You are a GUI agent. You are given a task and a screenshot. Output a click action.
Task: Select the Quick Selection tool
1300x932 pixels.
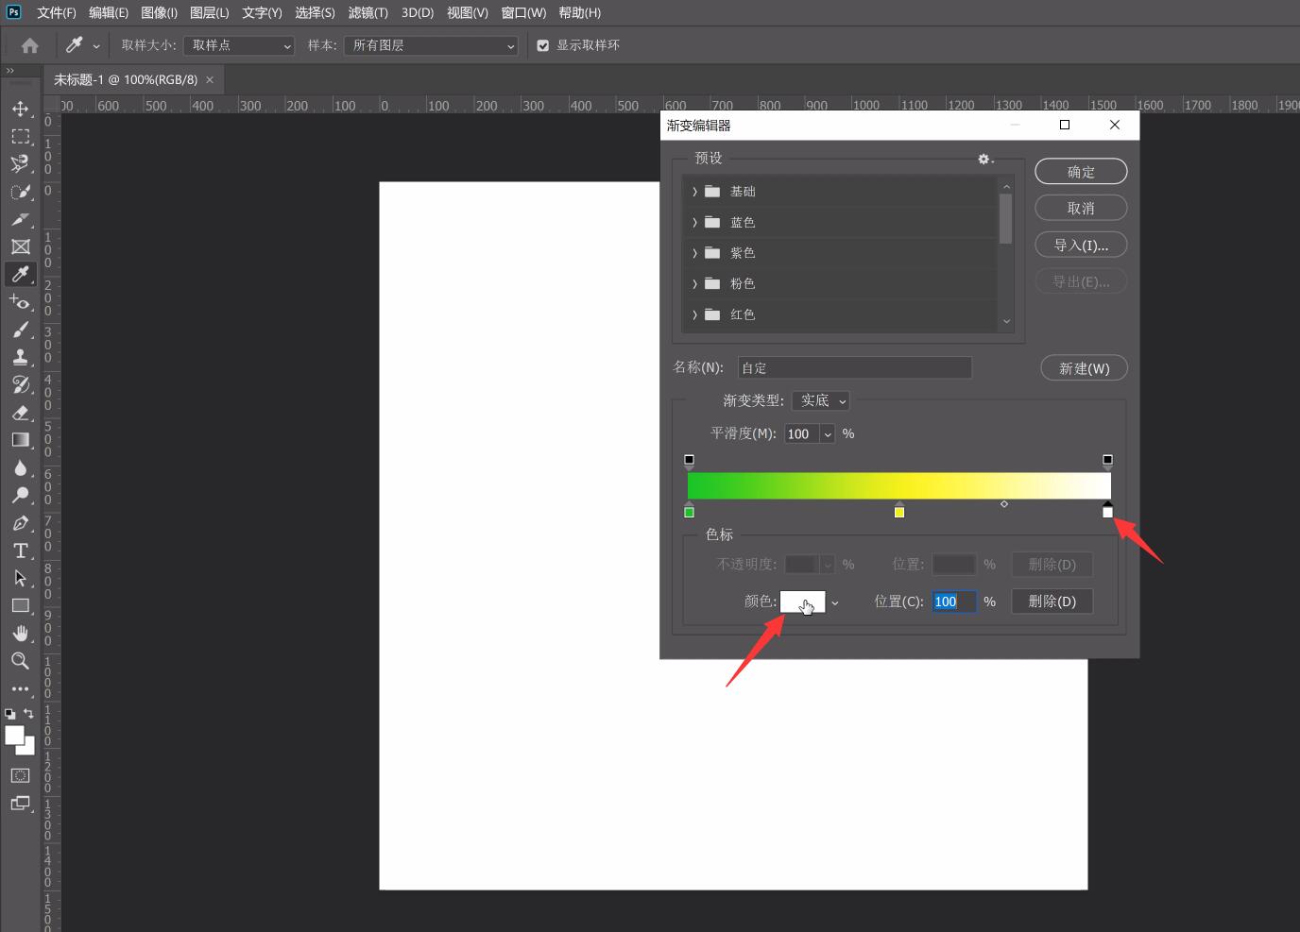click(x=20, y=192)
